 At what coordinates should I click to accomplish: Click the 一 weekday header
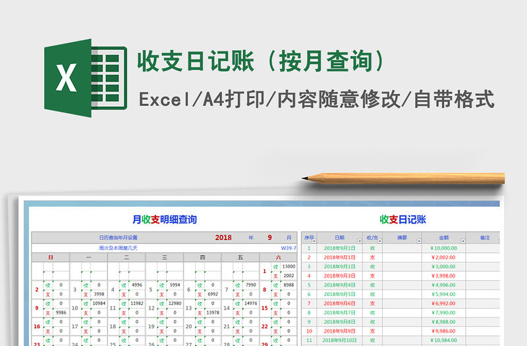[88, 257]
